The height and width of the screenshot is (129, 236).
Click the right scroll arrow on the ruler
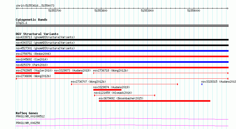[228, 8]
